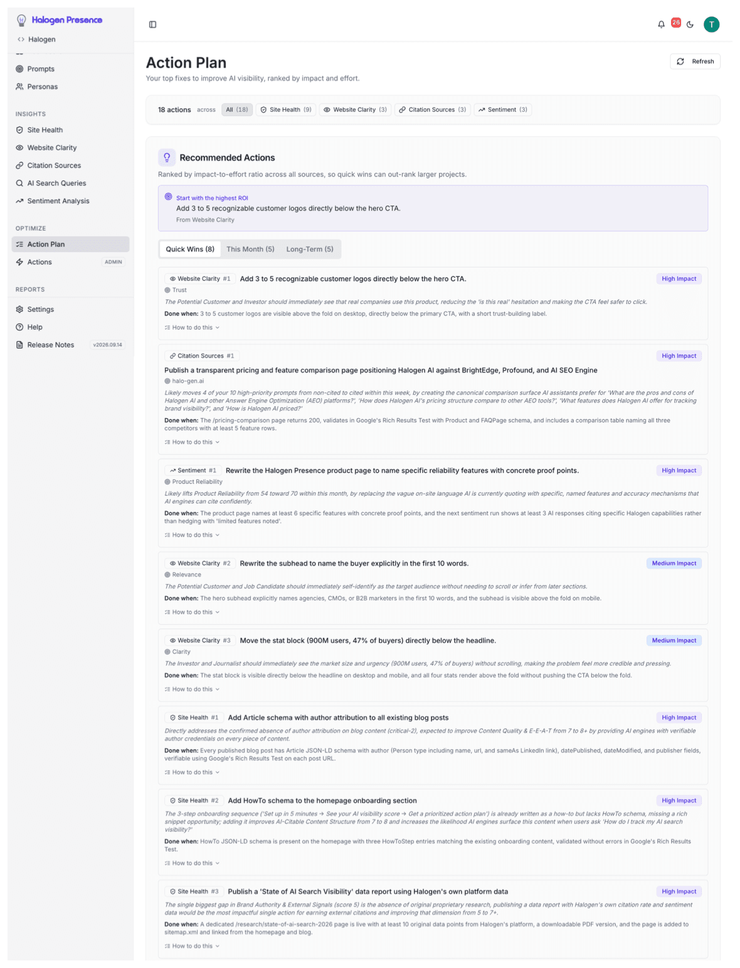Filter actions by Website Clarity (3)
Viewport: 740px width, 968px height.
355,110
